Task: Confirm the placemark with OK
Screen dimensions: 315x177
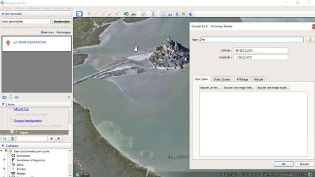Action: coord(283,164)
